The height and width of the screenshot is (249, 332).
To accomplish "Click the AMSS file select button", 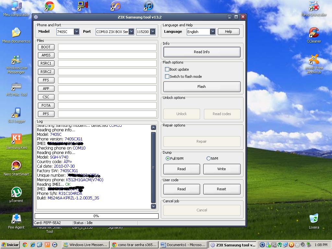I will pos(46,55).
